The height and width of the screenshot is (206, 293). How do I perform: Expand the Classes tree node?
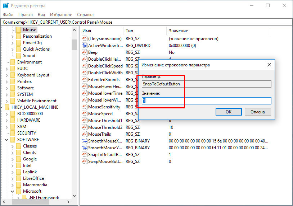12,146
